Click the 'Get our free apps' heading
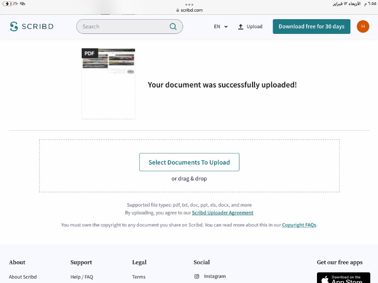The height and width of the screenshot is (283, 378). (x=340, y=262)
